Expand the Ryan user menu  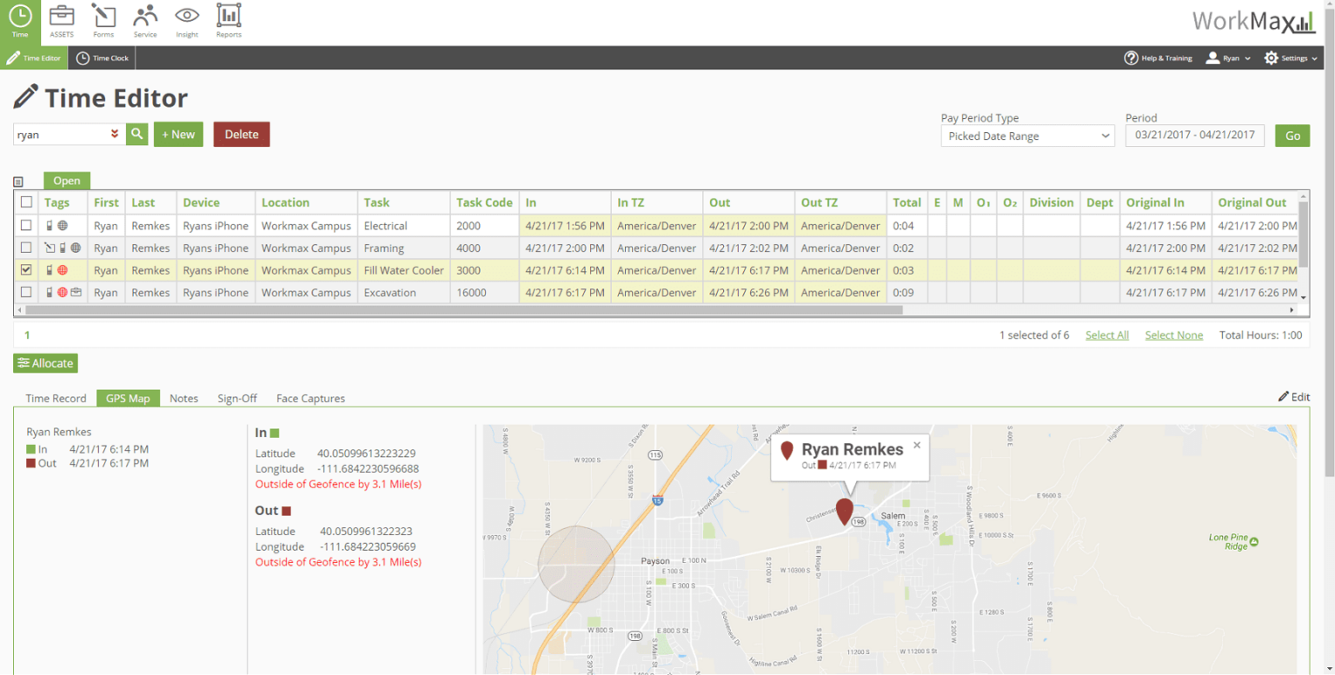1227,58
